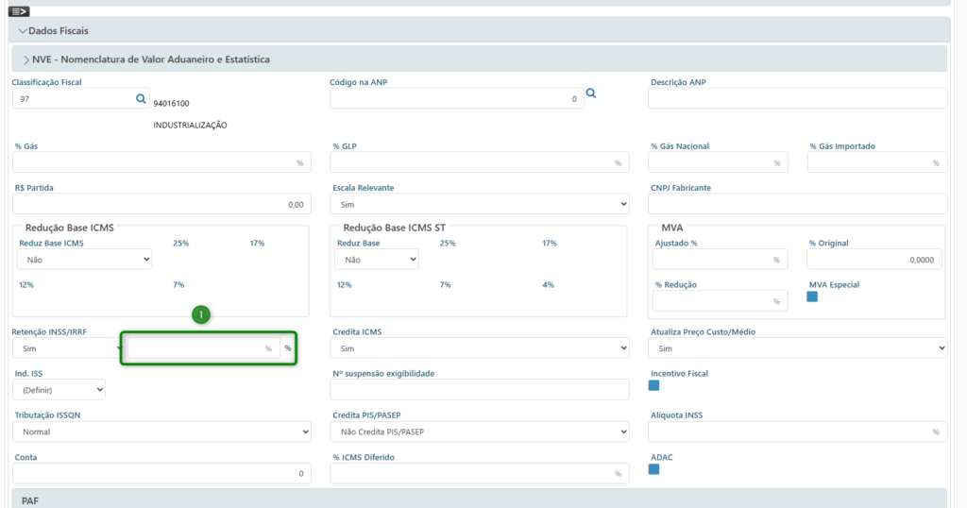967x508 pixels.
Task: Open the Escala Relevante dropdown
Action: 480,204
